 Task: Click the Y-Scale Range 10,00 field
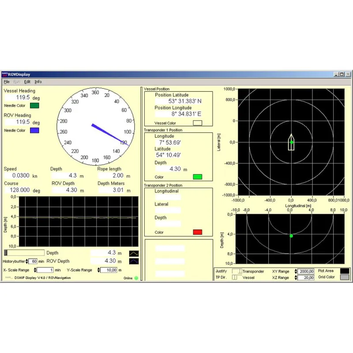[109, 270]
